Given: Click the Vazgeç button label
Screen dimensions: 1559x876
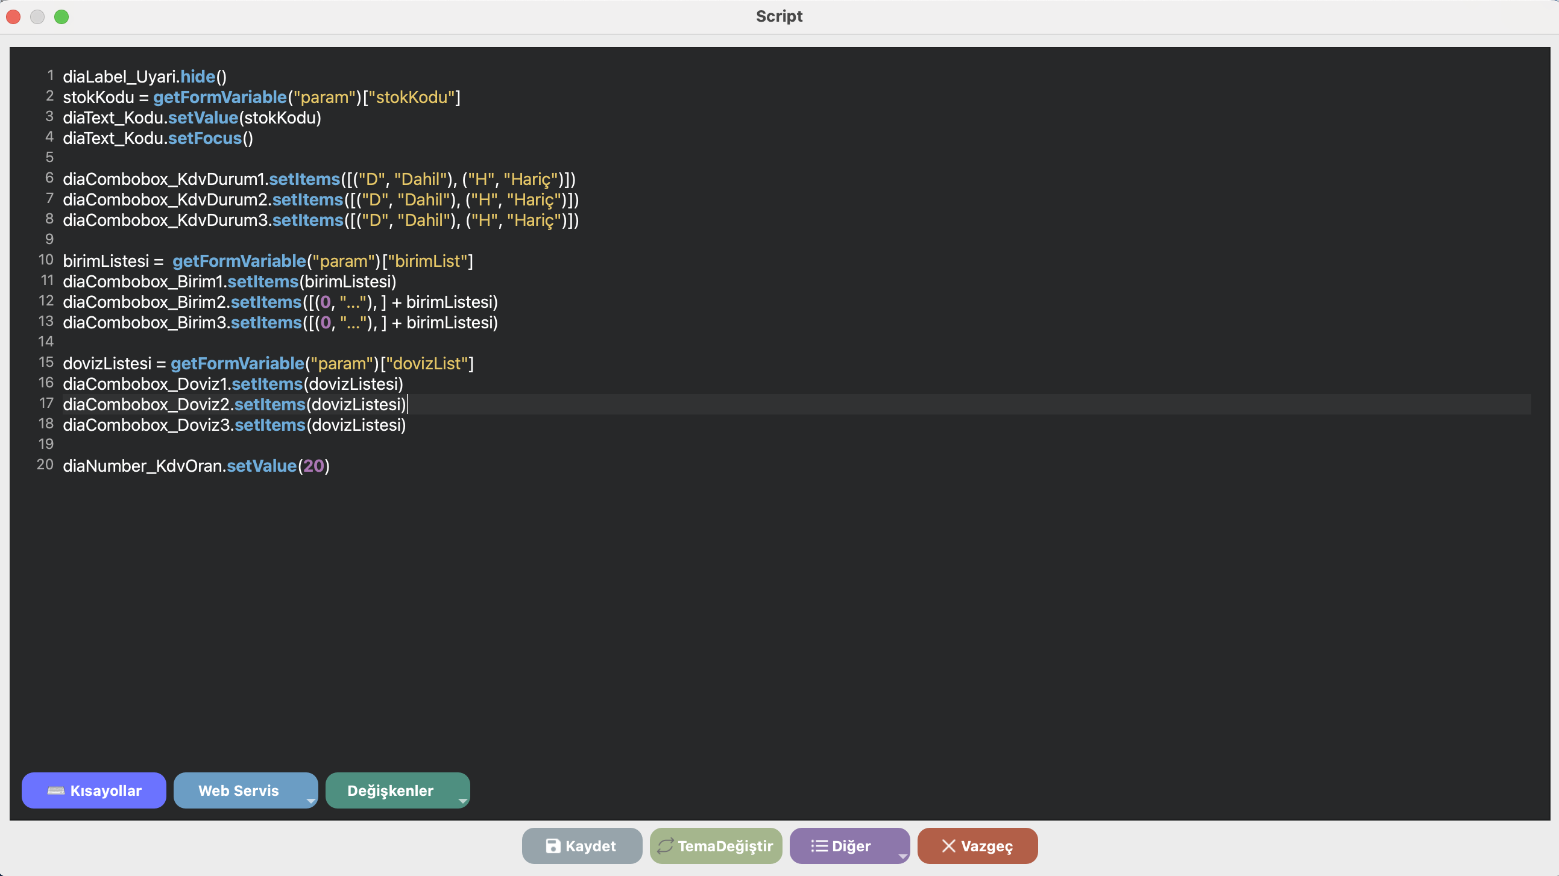Looking at the screenshot, I should pos(986,846).
